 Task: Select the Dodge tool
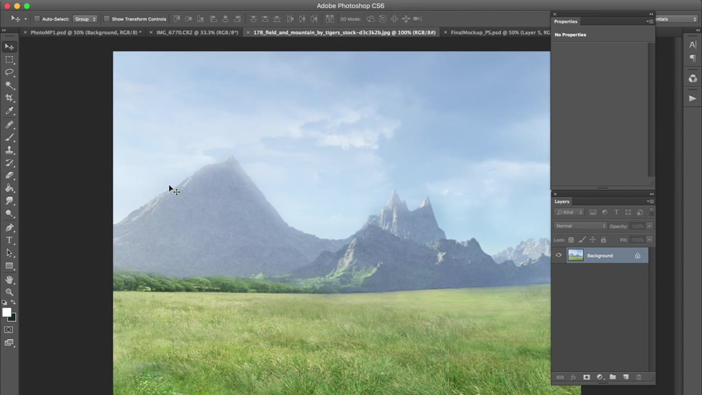pos(9,214)
